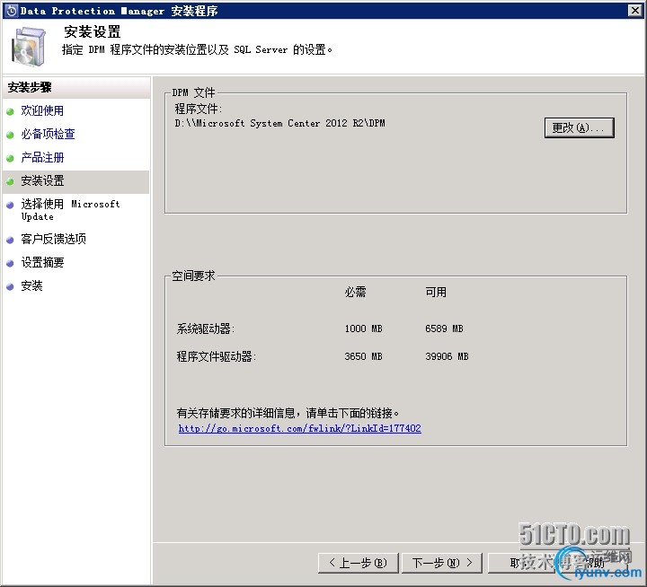Click the installer CD box icon
Image resolution: width=647 pixels, height=587 pixels.
coord(28,46)
